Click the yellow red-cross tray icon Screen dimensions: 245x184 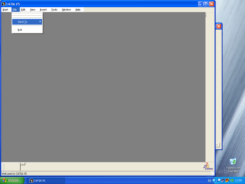click(227, 181)
